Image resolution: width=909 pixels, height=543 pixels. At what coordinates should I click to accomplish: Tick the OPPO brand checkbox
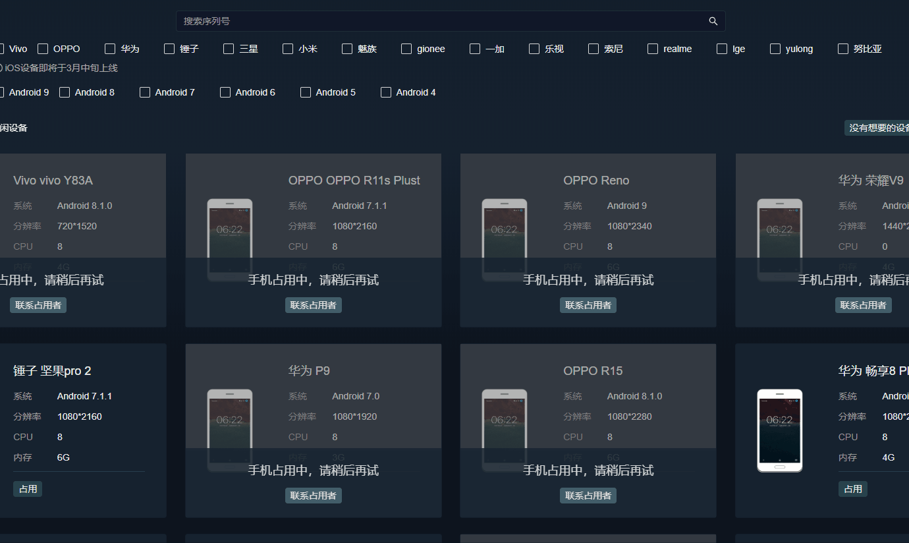pyautogui.click(x=43, y=49)
